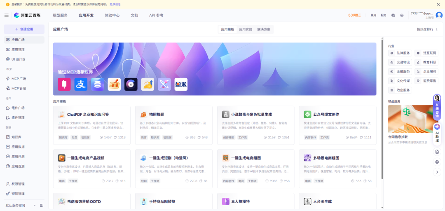
Task: Open the 在线咨询 floating button
Action: tap(437, 107)
